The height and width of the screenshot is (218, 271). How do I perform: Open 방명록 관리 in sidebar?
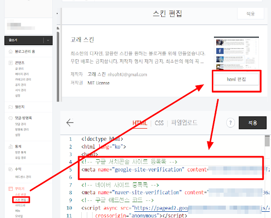click(22, 130)
